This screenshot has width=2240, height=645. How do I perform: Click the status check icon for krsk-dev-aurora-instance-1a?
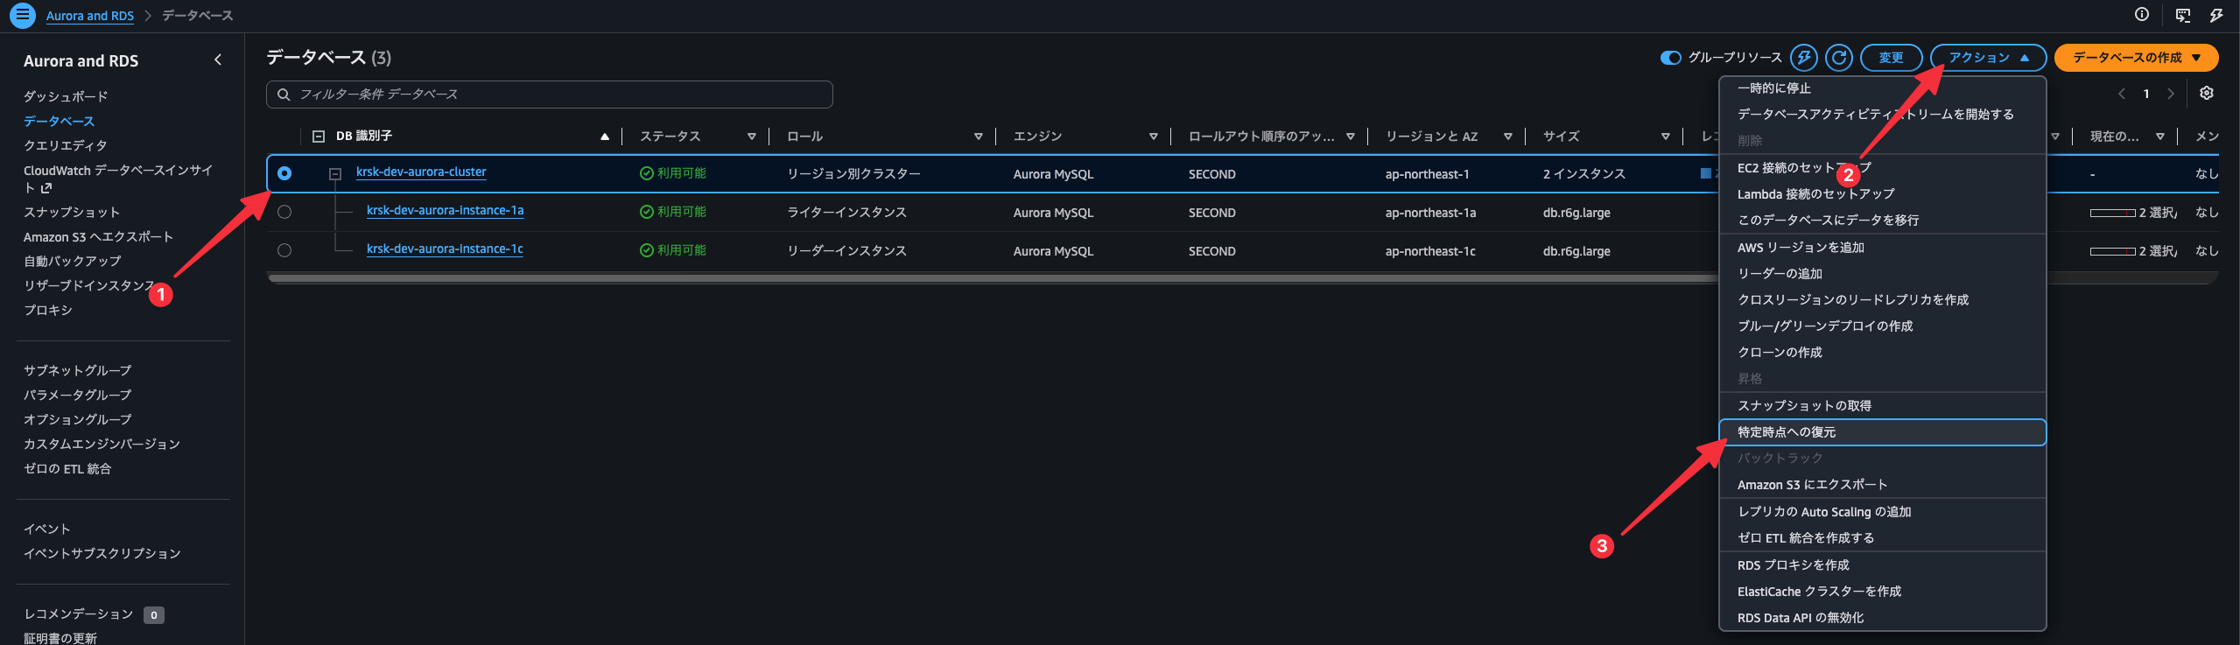pos(647,212)
